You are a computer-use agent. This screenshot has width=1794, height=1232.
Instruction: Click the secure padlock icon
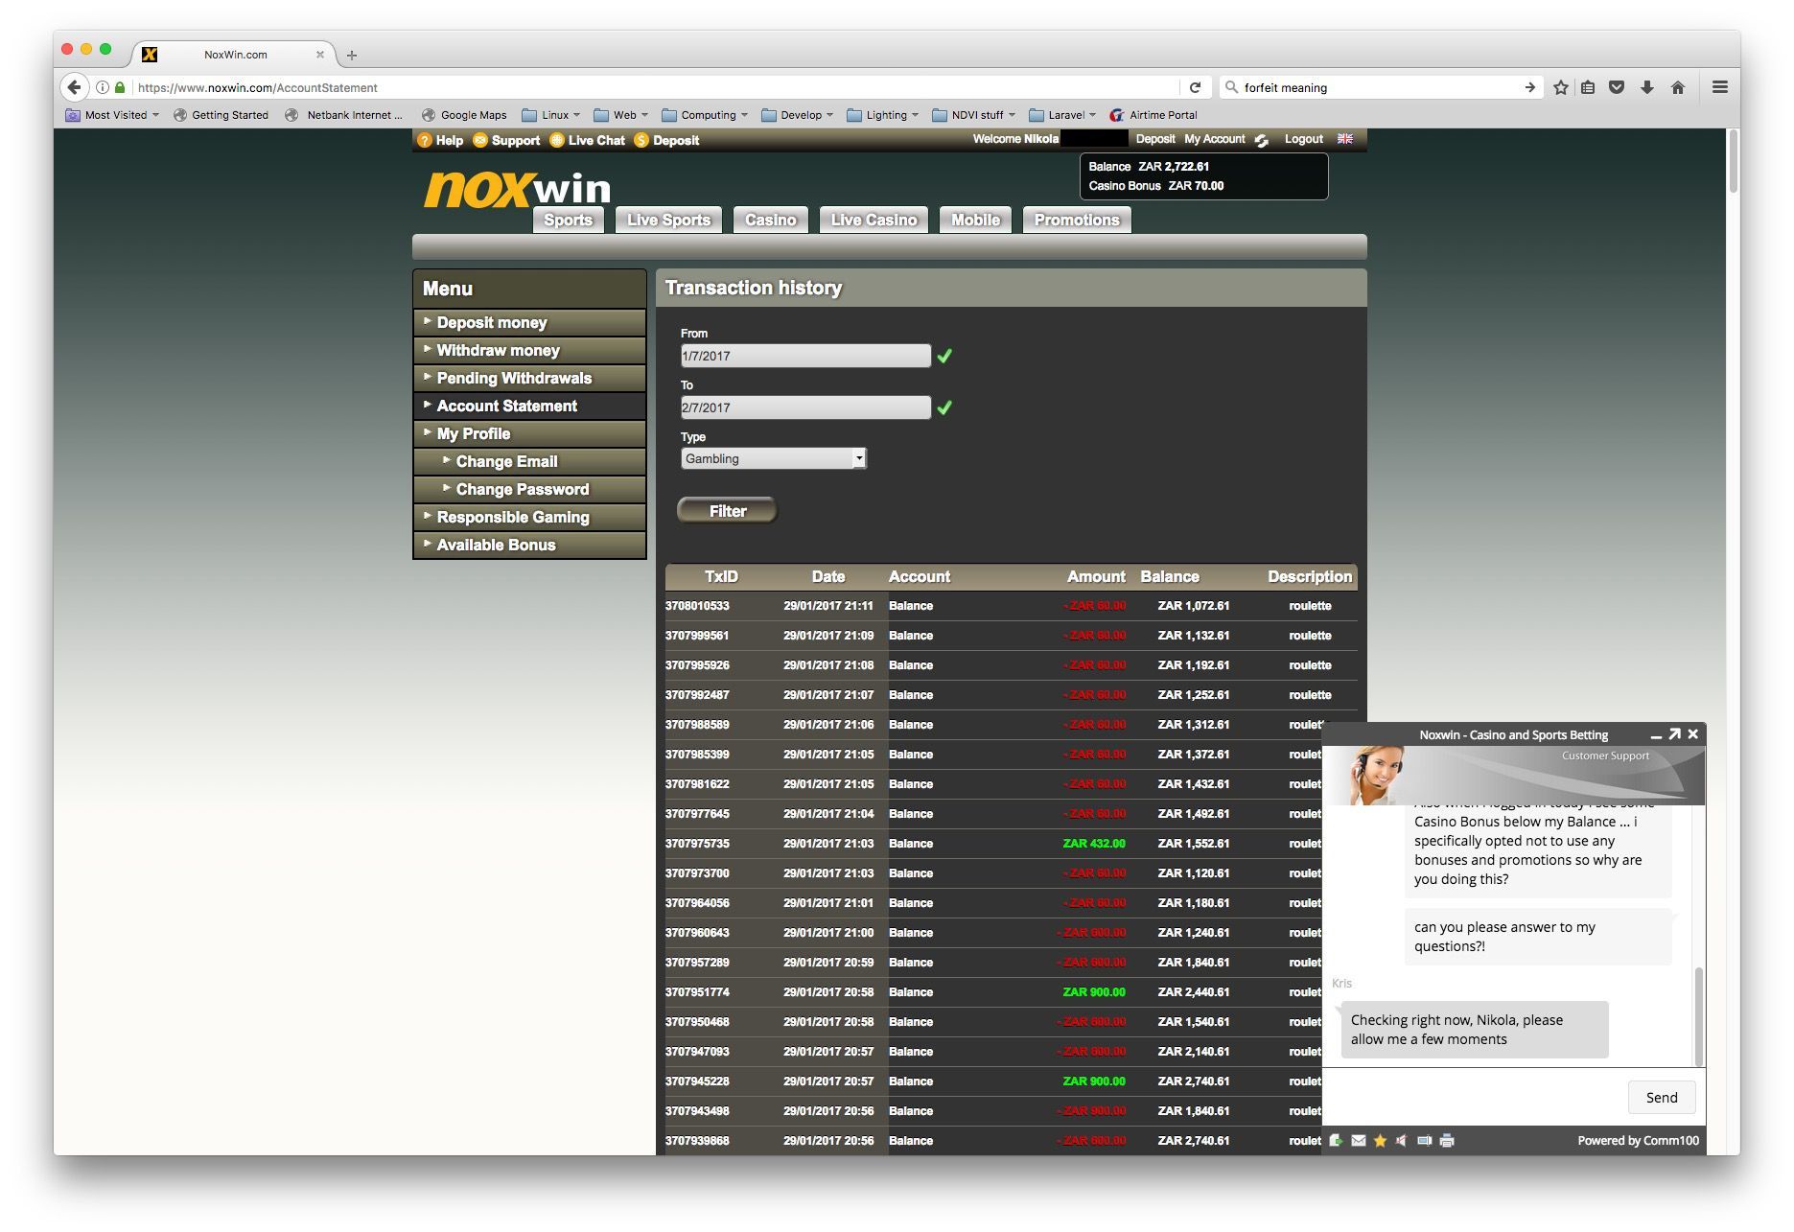coord(120,87)
